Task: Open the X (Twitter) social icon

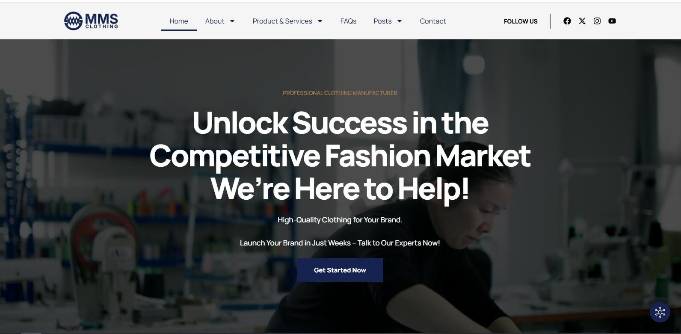Action: 582,21
